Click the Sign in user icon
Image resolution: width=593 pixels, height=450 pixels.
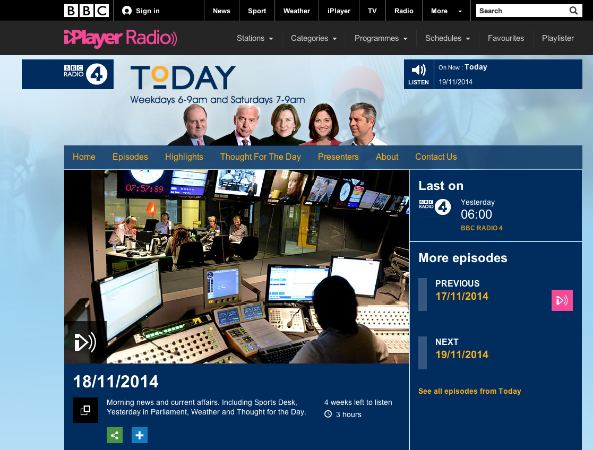tap(127, 11)
